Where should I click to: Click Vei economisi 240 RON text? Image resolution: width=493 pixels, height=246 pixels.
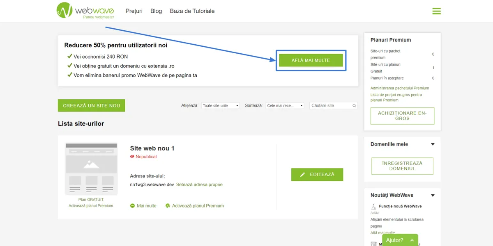click(x=101, y=57)
